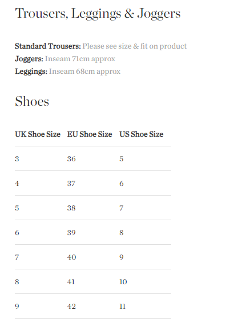Image resolution: width=246 pixels, height=326 pixels.
Task: Click the Leggings inseam 68cm text
Action: pos(84,71)
